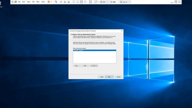Take a snapshot using the clock icon

click(61, 2)
